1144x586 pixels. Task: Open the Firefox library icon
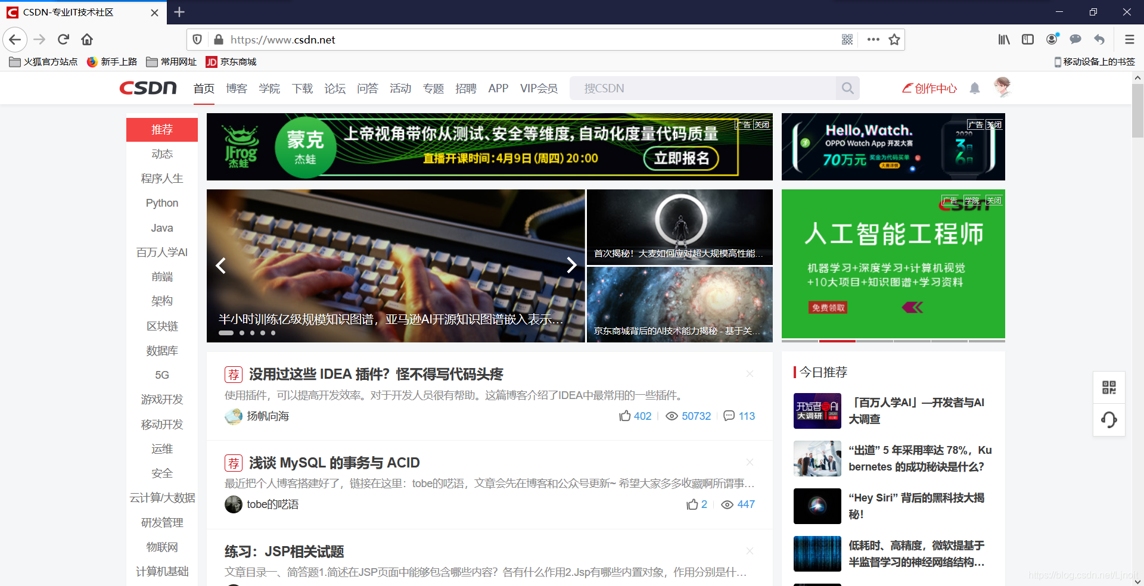point(1004,39)
